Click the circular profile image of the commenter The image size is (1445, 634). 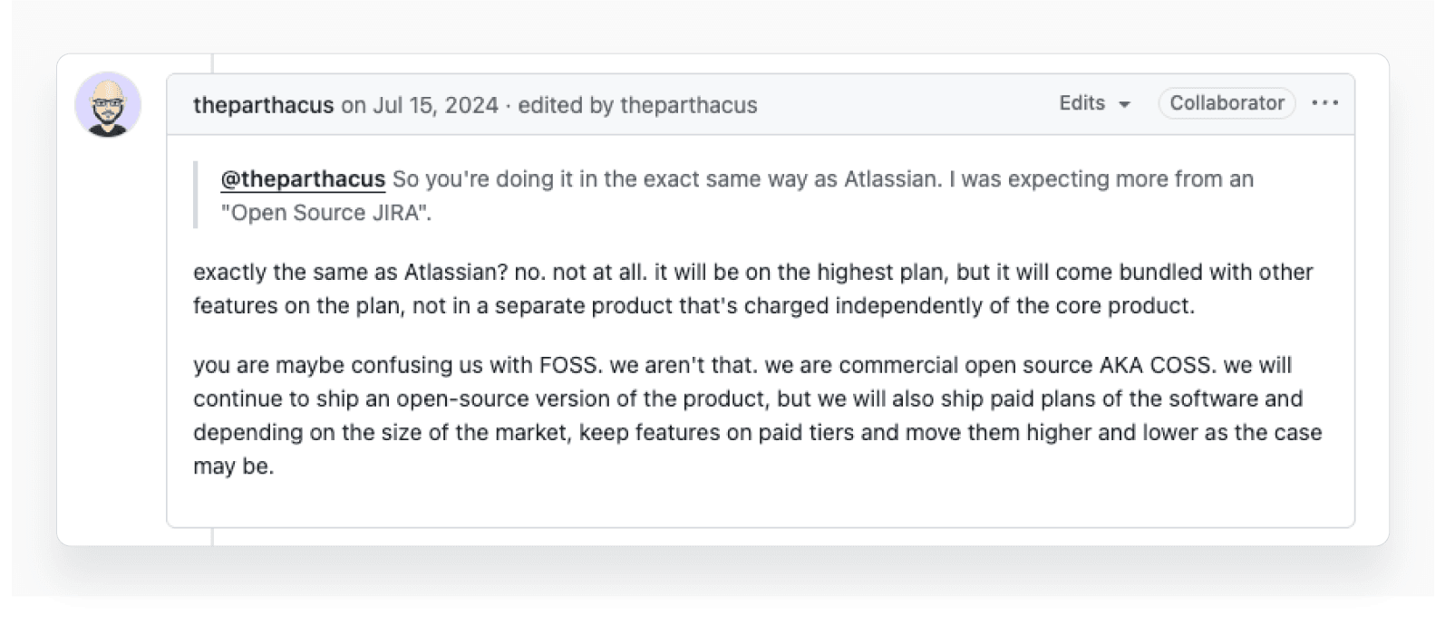point(110,106)
